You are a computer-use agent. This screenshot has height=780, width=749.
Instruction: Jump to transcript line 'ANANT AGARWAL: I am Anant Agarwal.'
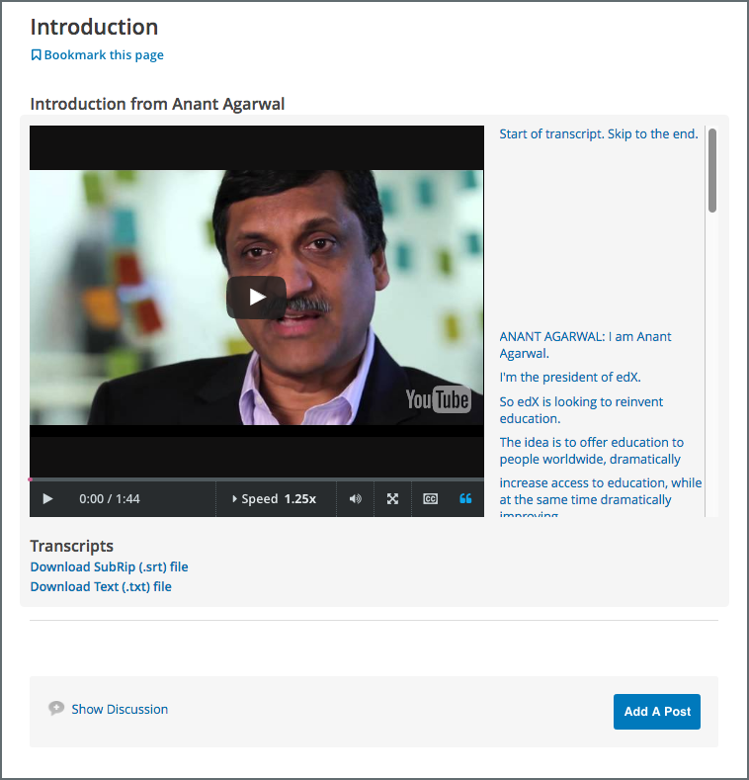click(x=585, y=345)
